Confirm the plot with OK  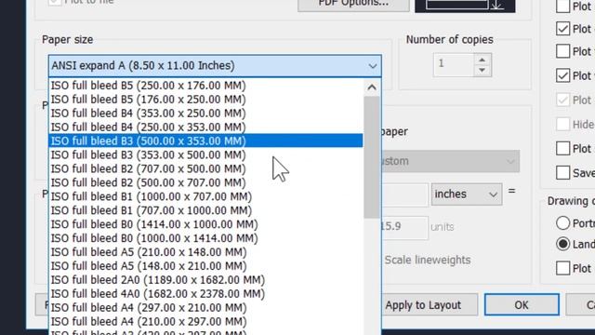(x=522, y=304)
